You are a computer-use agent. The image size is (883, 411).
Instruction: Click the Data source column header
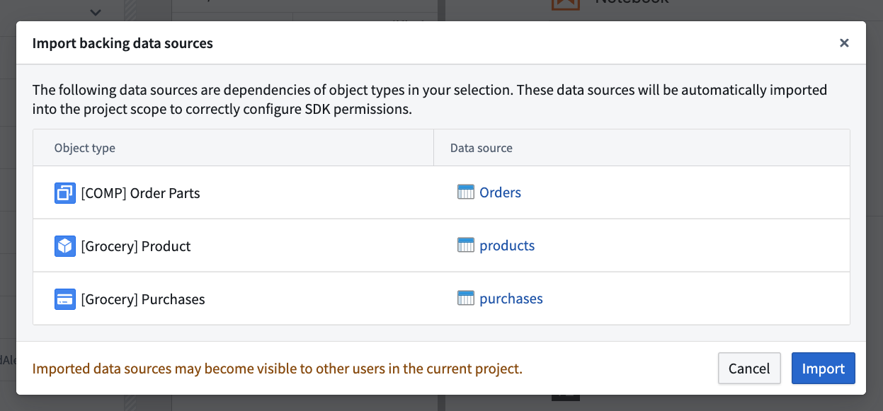click(x=482, y=148)
